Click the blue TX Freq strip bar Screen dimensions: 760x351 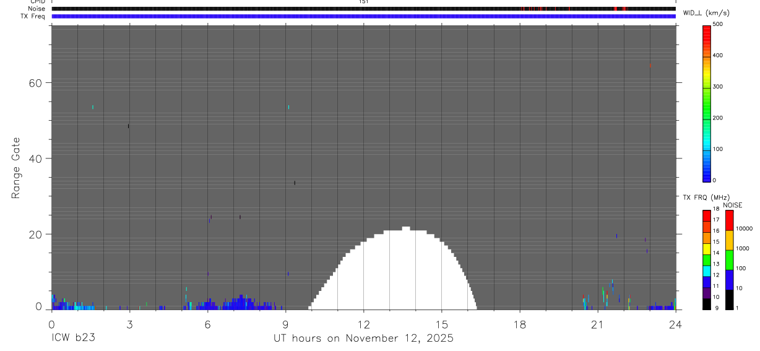(363, 16)
